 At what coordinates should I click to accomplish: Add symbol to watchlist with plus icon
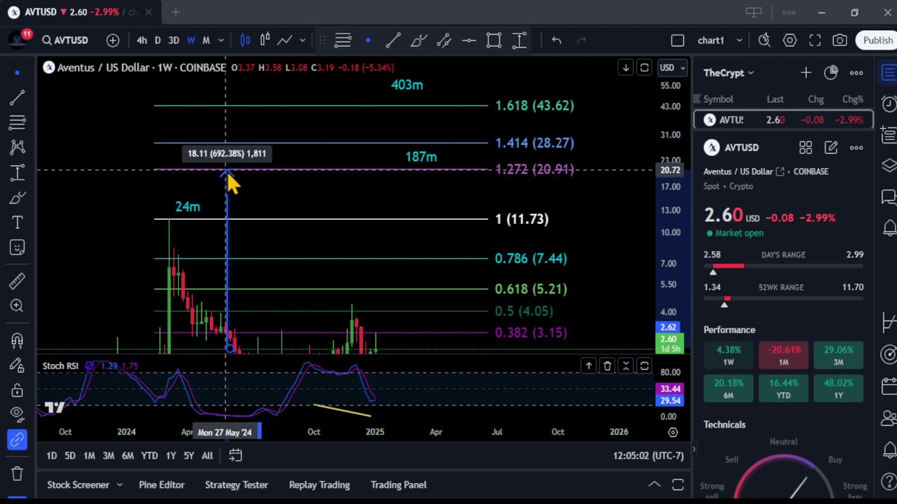(x=806, y=73)
